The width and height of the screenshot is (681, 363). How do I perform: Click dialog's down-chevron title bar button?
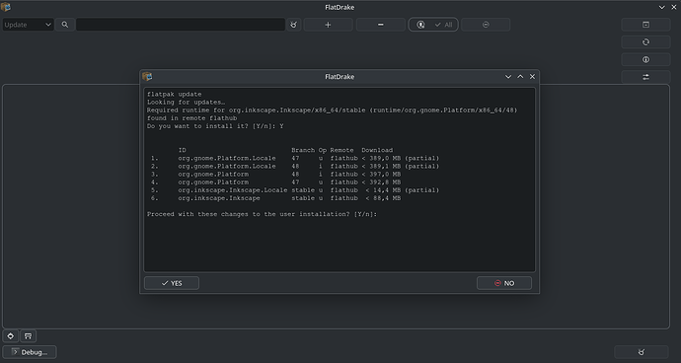[508, 77]
